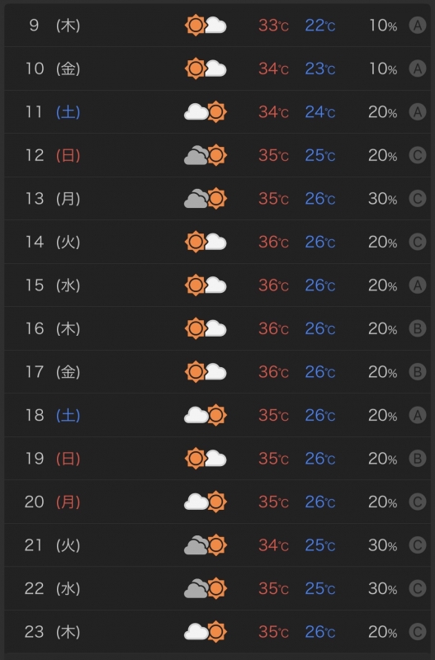Click the reliability C badge on the 13th
Image resolution: width=435 pixels, height=660 pixels.
click(x=418, y=199)
